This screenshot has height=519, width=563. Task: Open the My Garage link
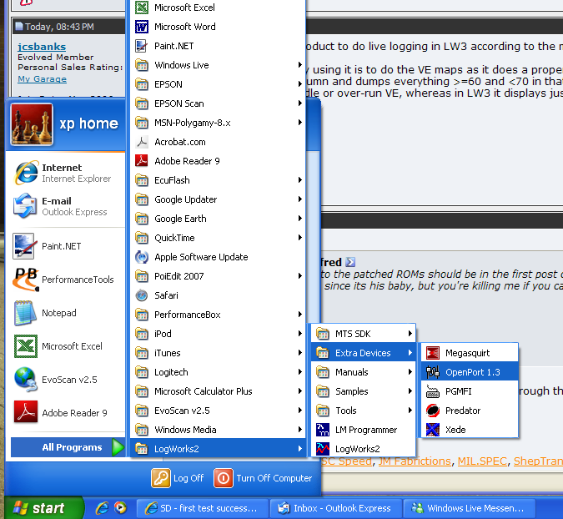click(x=42, y=79)
